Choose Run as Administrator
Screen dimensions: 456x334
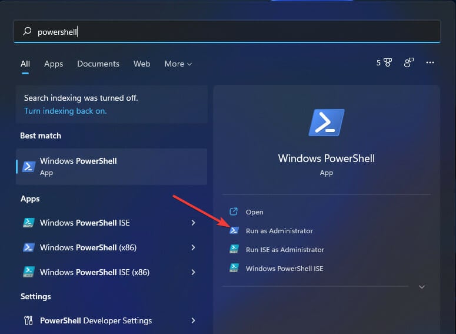[x=279, y=231]
